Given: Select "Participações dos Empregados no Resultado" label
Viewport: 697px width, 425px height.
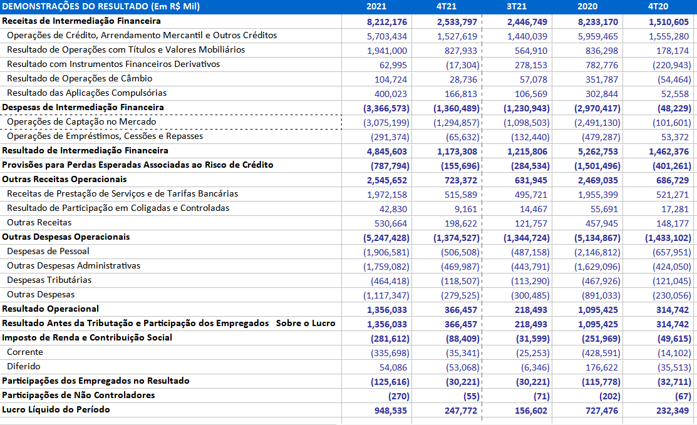Looking at the screenshot, I should (96, 381).
